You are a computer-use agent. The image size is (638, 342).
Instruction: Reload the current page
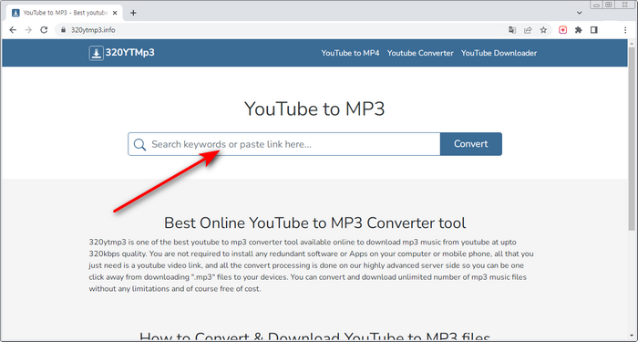[44, 30]
